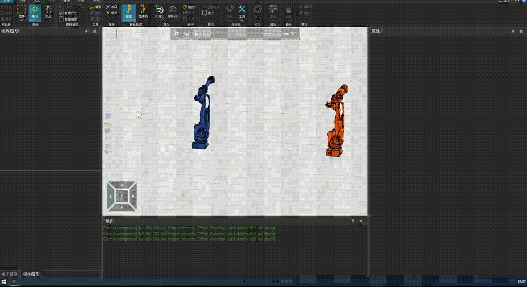Click export PDF icon in playback bar

(281, 34)
